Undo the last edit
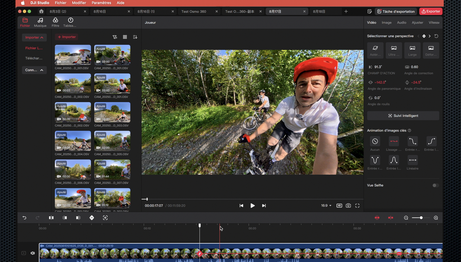Screen dimensions: 461x262 [x=25, y=218]
